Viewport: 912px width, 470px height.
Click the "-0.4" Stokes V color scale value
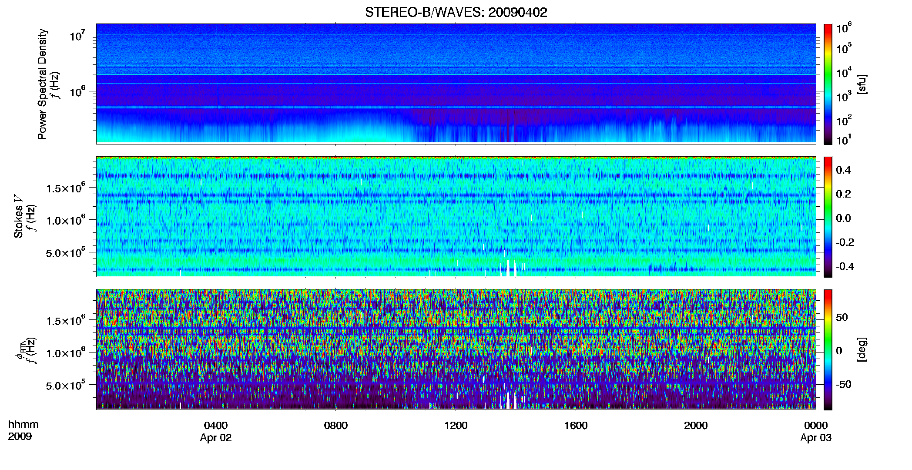pyautogui.click(x=845, y=266)
